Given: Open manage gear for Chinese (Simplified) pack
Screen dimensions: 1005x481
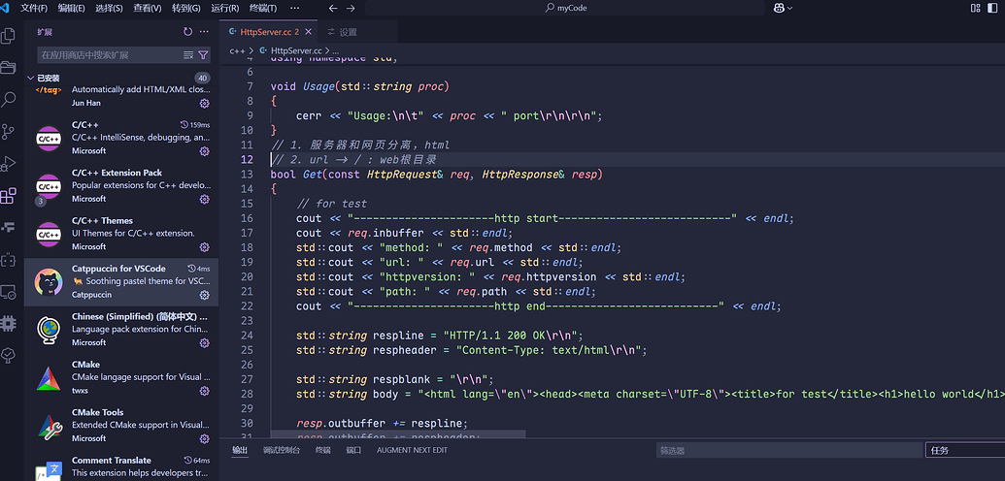Looking at the screenshot, I should [205, 343].
